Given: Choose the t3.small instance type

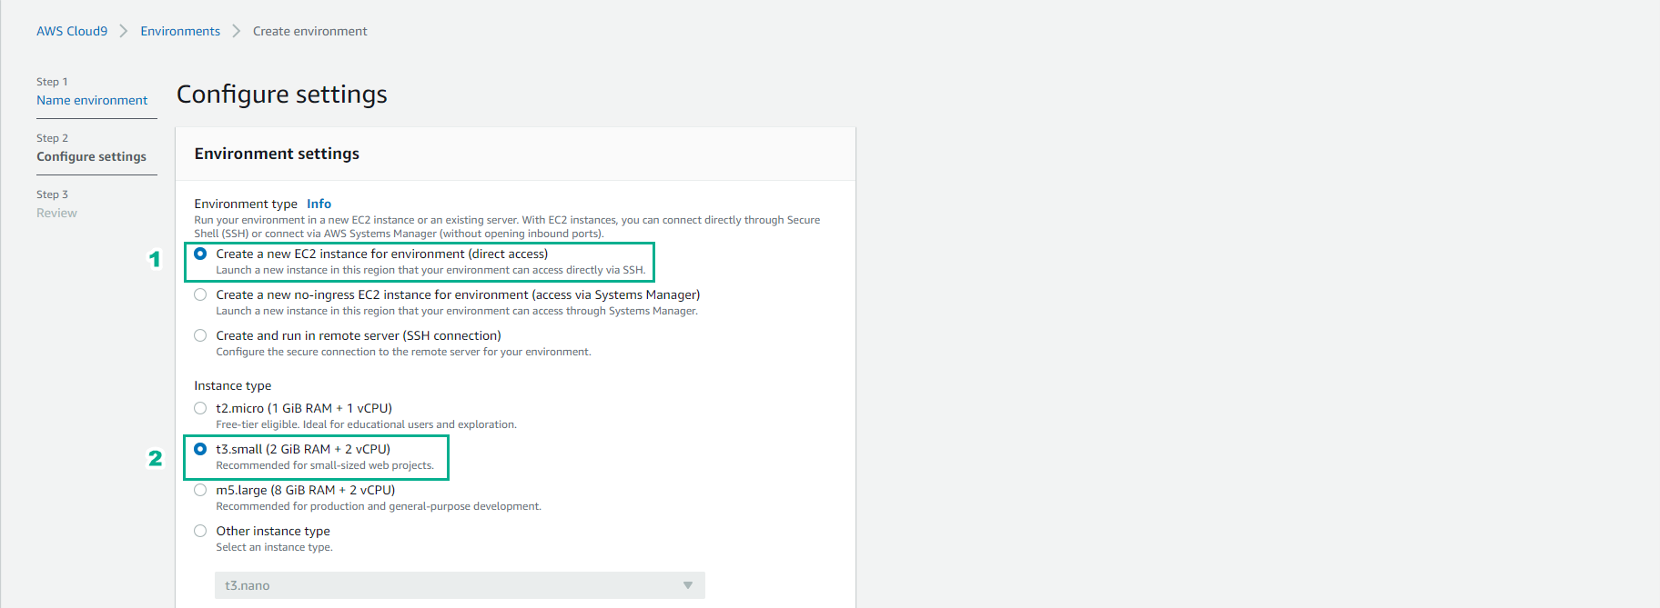Looking at the screenshot, I should [x=200, y=449].
